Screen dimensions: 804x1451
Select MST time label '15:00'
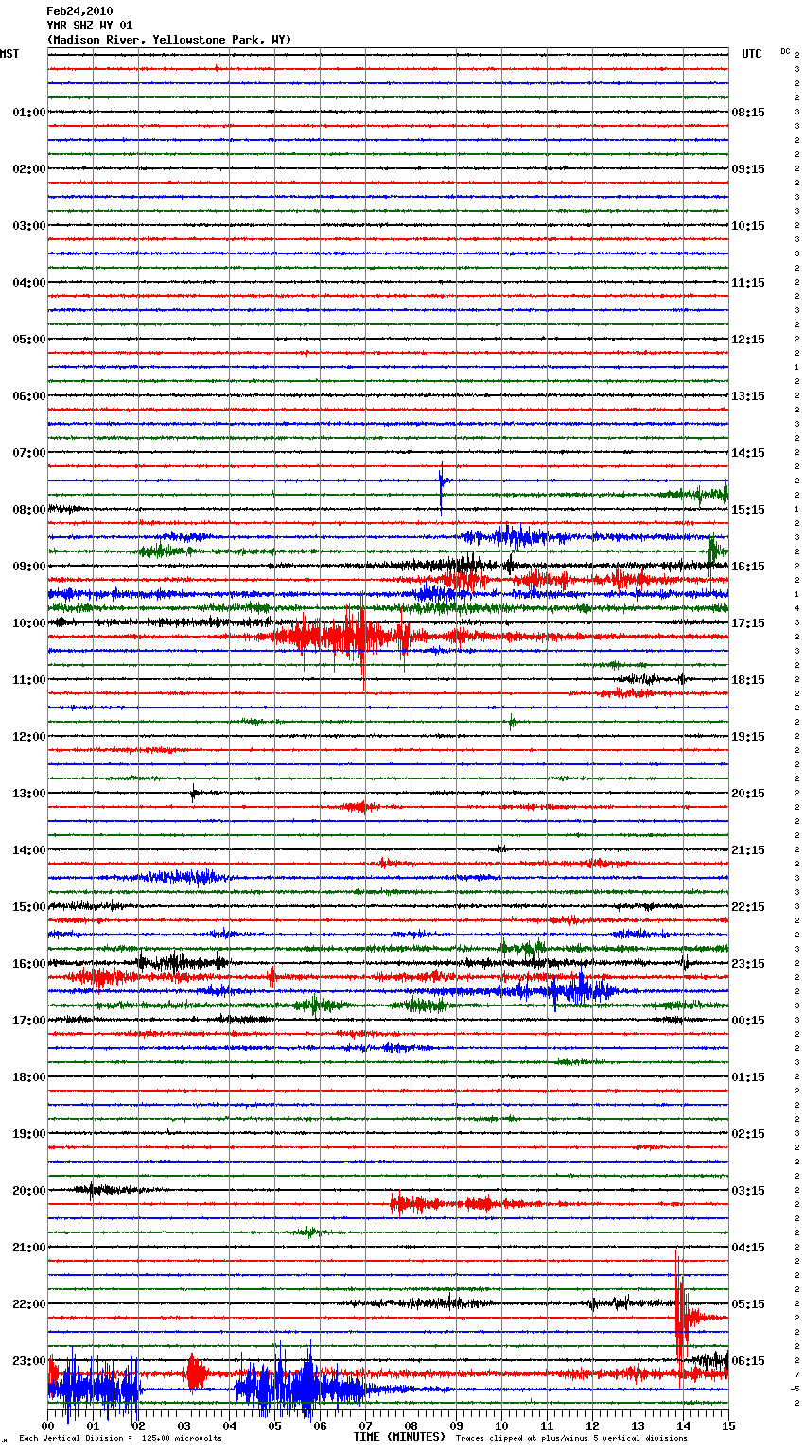click(29, 907)
